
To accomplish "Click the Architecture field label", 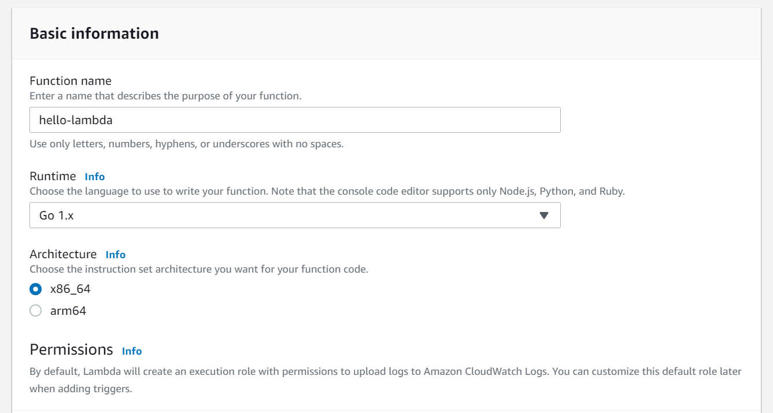I will [x=63, y=254].
